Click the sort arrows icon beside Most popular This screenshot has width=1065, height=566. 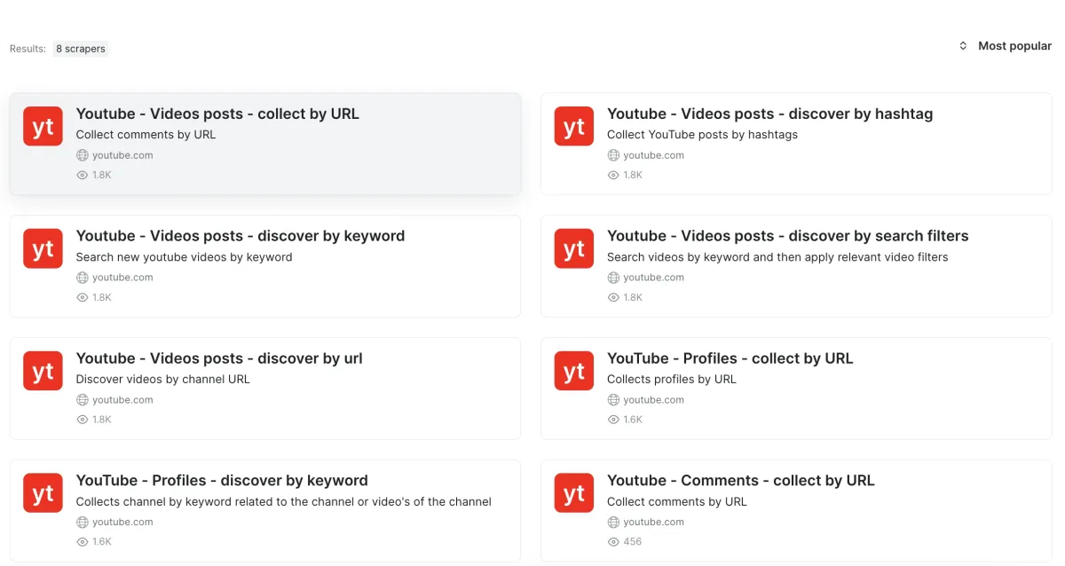tap(963, 46)
